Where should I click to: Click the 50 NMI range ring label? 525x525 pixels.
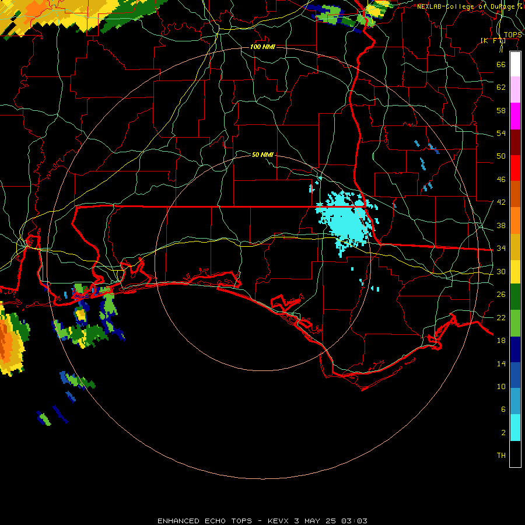tap(262, 155)
